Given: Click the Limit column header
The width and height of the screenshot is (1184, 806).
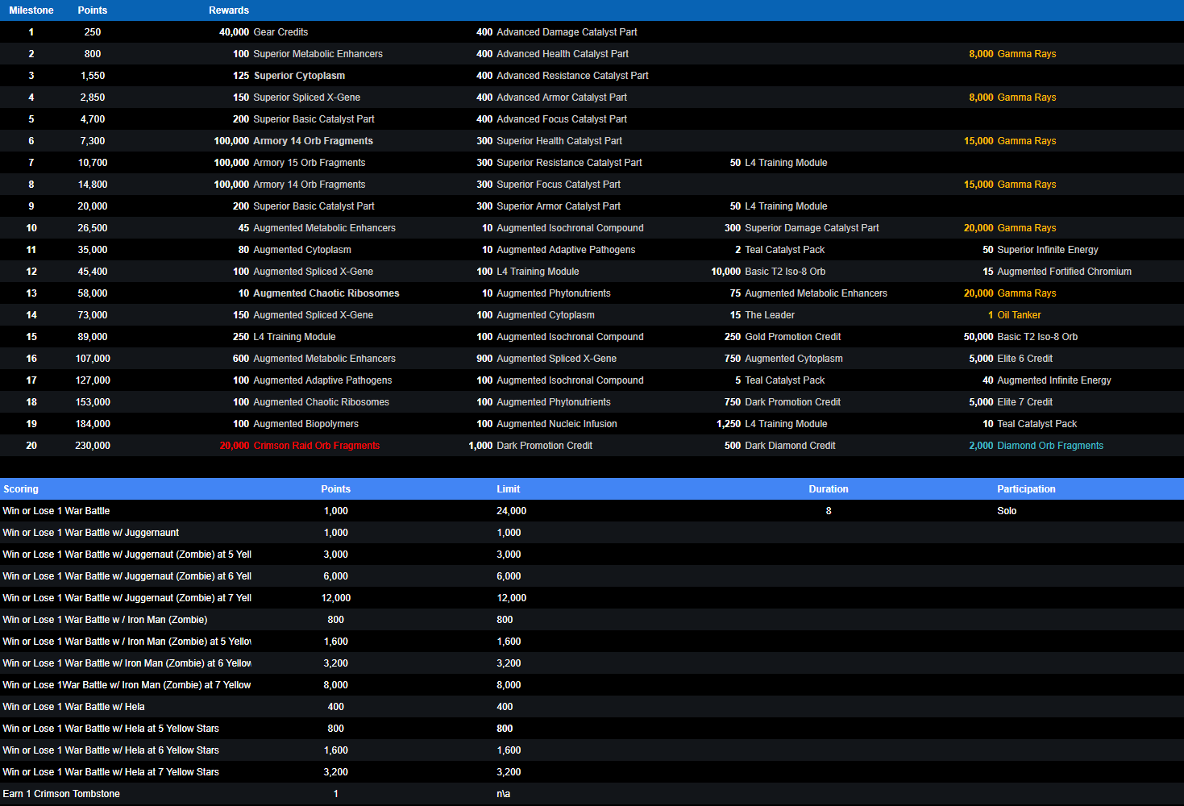Looking at the screenshot, I should (508, 489).
